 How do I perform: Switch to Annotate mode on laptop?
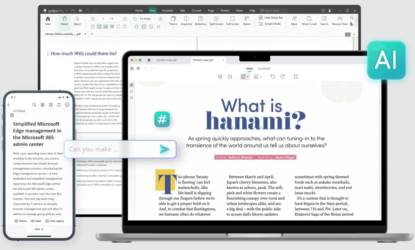[x=264, y=69]
